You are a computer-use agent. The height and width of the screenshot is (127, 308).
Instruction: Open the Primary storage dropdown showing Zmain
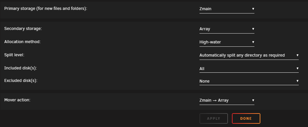[227, 9]
